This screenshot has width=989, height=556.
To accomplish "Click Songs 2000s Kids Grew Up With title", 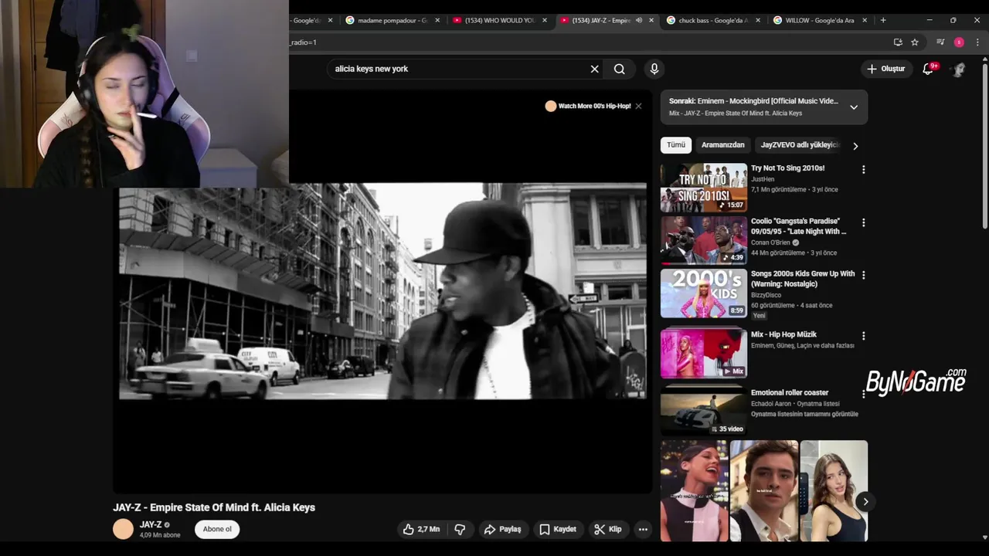I will [803, 279].
